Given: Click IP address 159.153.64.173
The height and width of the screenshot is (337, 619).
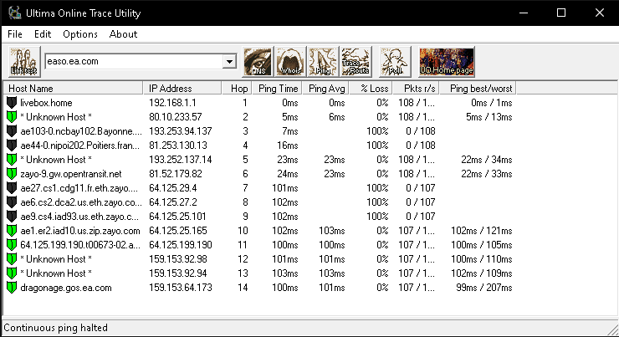Looking at the screenshot, I should coord(181,288).
